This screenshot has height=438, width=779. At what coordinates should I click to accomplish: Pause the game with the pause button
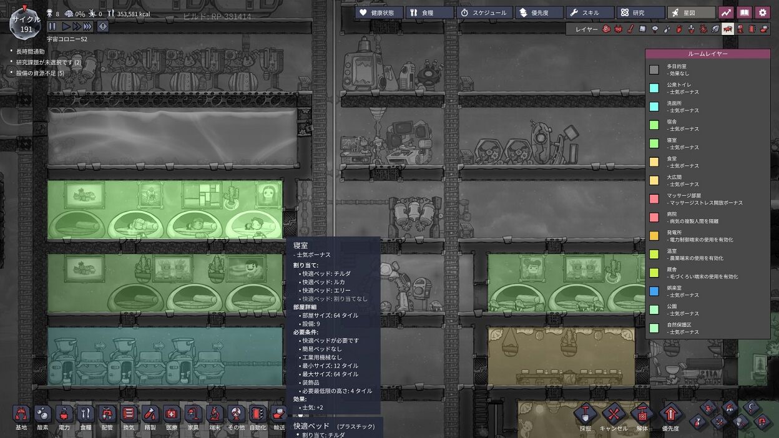pyautogui.click(x=54, y=26)
